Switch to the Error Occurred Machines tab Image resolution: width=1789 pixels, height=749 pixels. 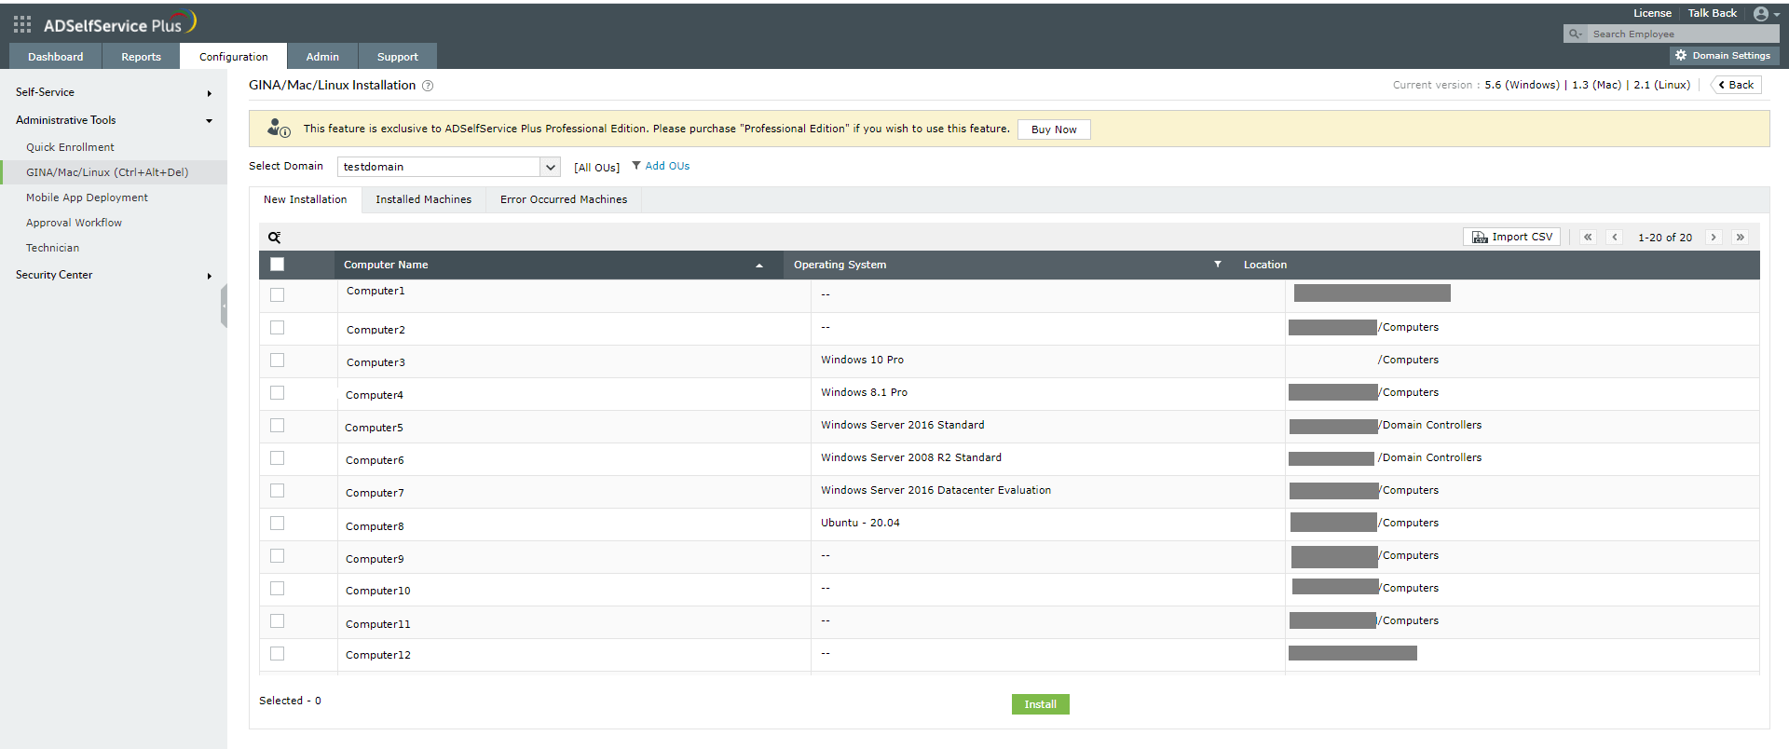click(x=564, y=199)
